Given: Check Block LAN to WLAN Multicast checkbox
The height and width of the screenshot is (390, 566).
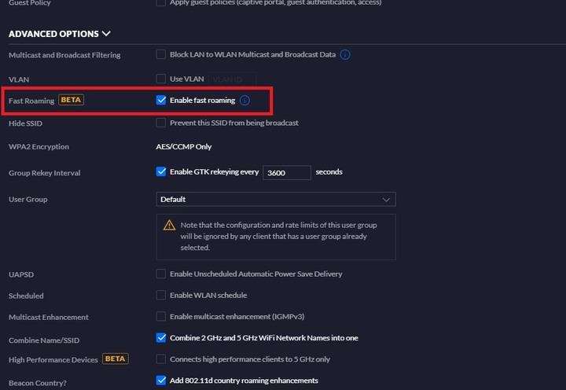Looking at the screenshot, I should (161, 54).
